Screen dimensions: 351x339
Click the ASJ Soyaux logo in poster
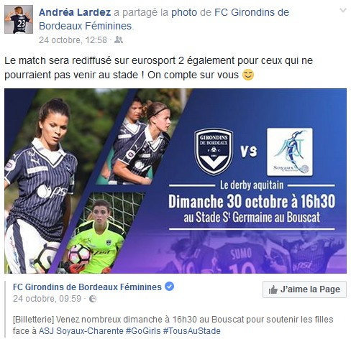pyautogui.click(x=290, y=152)
